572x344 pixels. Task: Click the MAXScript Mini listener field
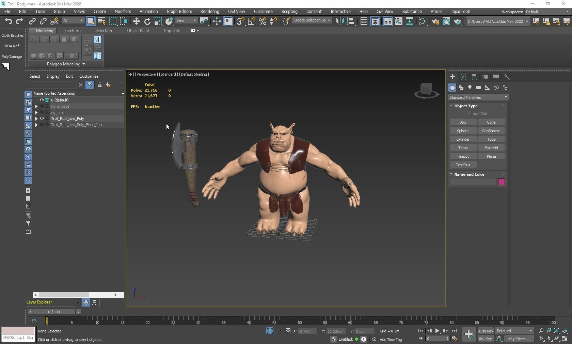(x=18, y=338)
